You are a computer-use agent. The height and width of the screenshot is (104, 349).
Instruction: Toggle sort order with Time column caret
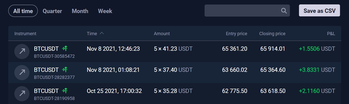(102, 33)
